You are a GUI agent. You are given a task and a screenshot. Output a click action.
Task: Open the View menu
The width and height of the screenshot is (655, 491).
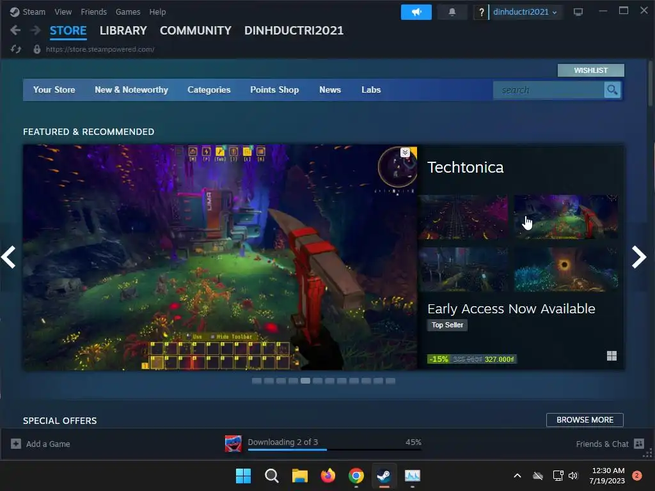63,12
